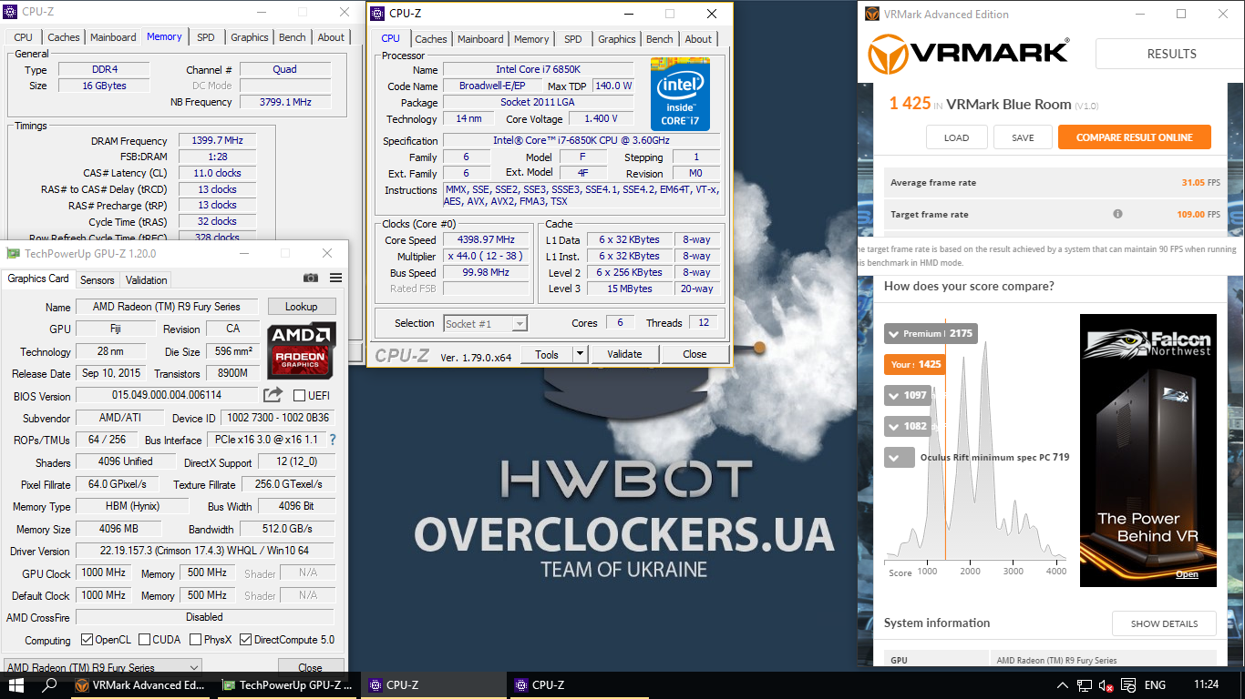Switch to Mainboard tab in front CPU-Z
This screenshot has width=1245, height=699.
tap(479, 39)
